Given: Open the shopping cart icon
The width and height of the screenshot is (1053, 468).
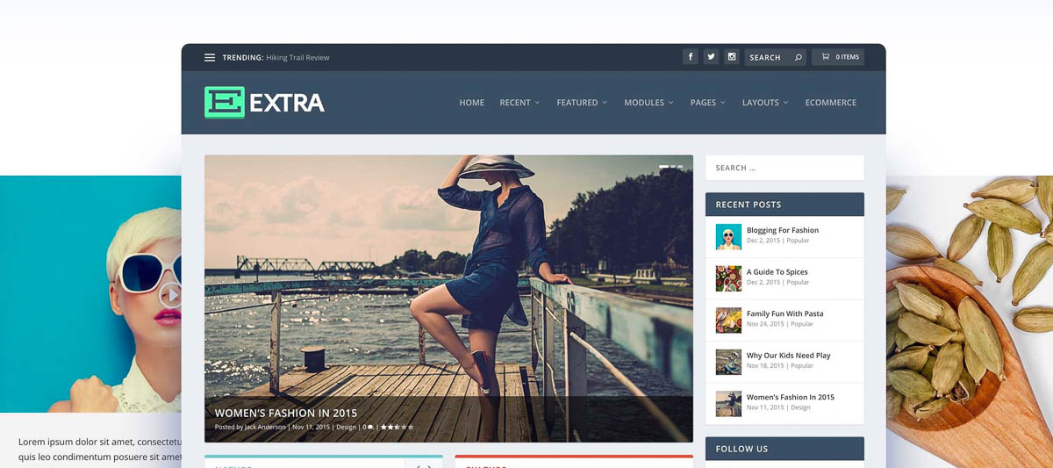Looking at the screenshot, I should pos(825,57).
